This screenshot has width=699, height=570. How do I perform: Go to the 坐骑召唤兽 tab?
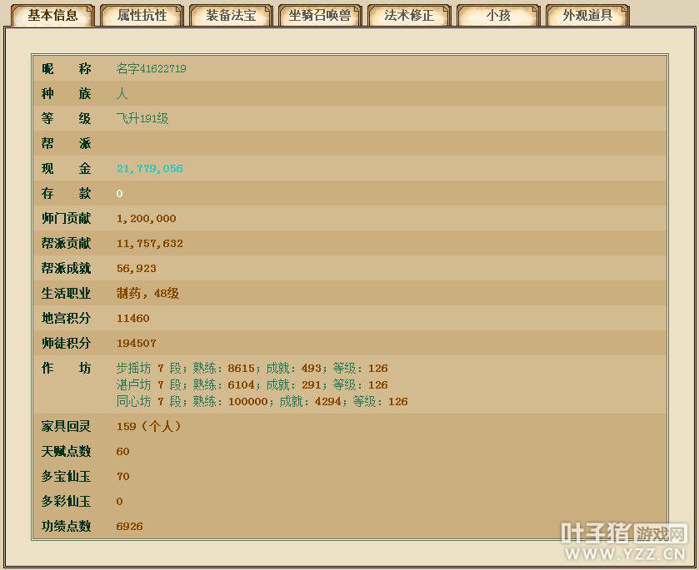point(320,15)
